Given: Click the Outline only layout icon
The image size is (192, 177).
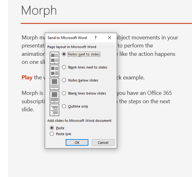Looking at the screenshot, I should click(54, 110).
